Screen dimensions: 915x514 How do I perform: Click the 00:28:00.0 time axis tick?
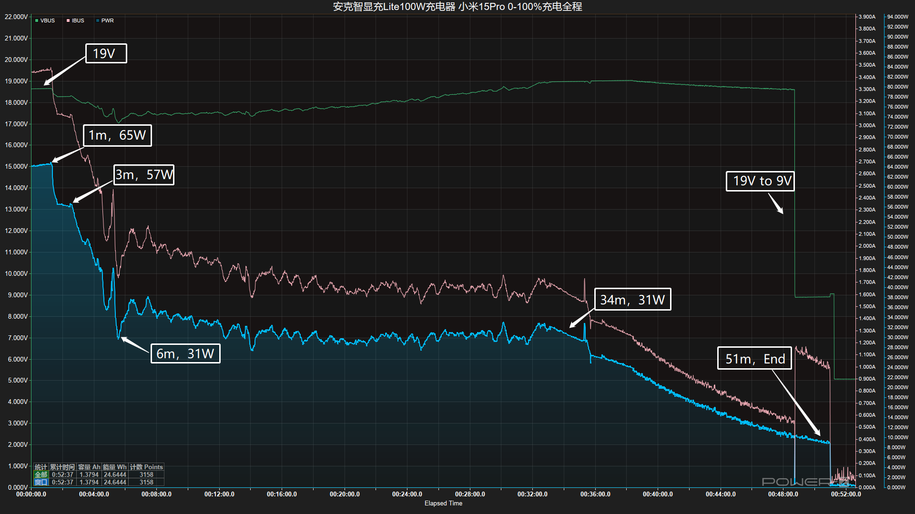pos(470,494)
